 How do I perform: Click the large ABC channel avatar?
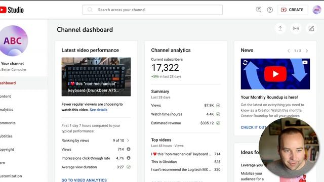tap(13, 41)
